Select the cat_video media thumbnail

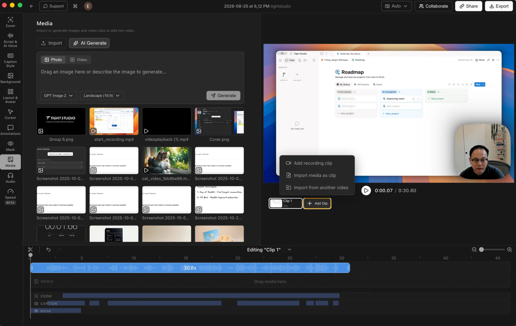click(167, 161)
